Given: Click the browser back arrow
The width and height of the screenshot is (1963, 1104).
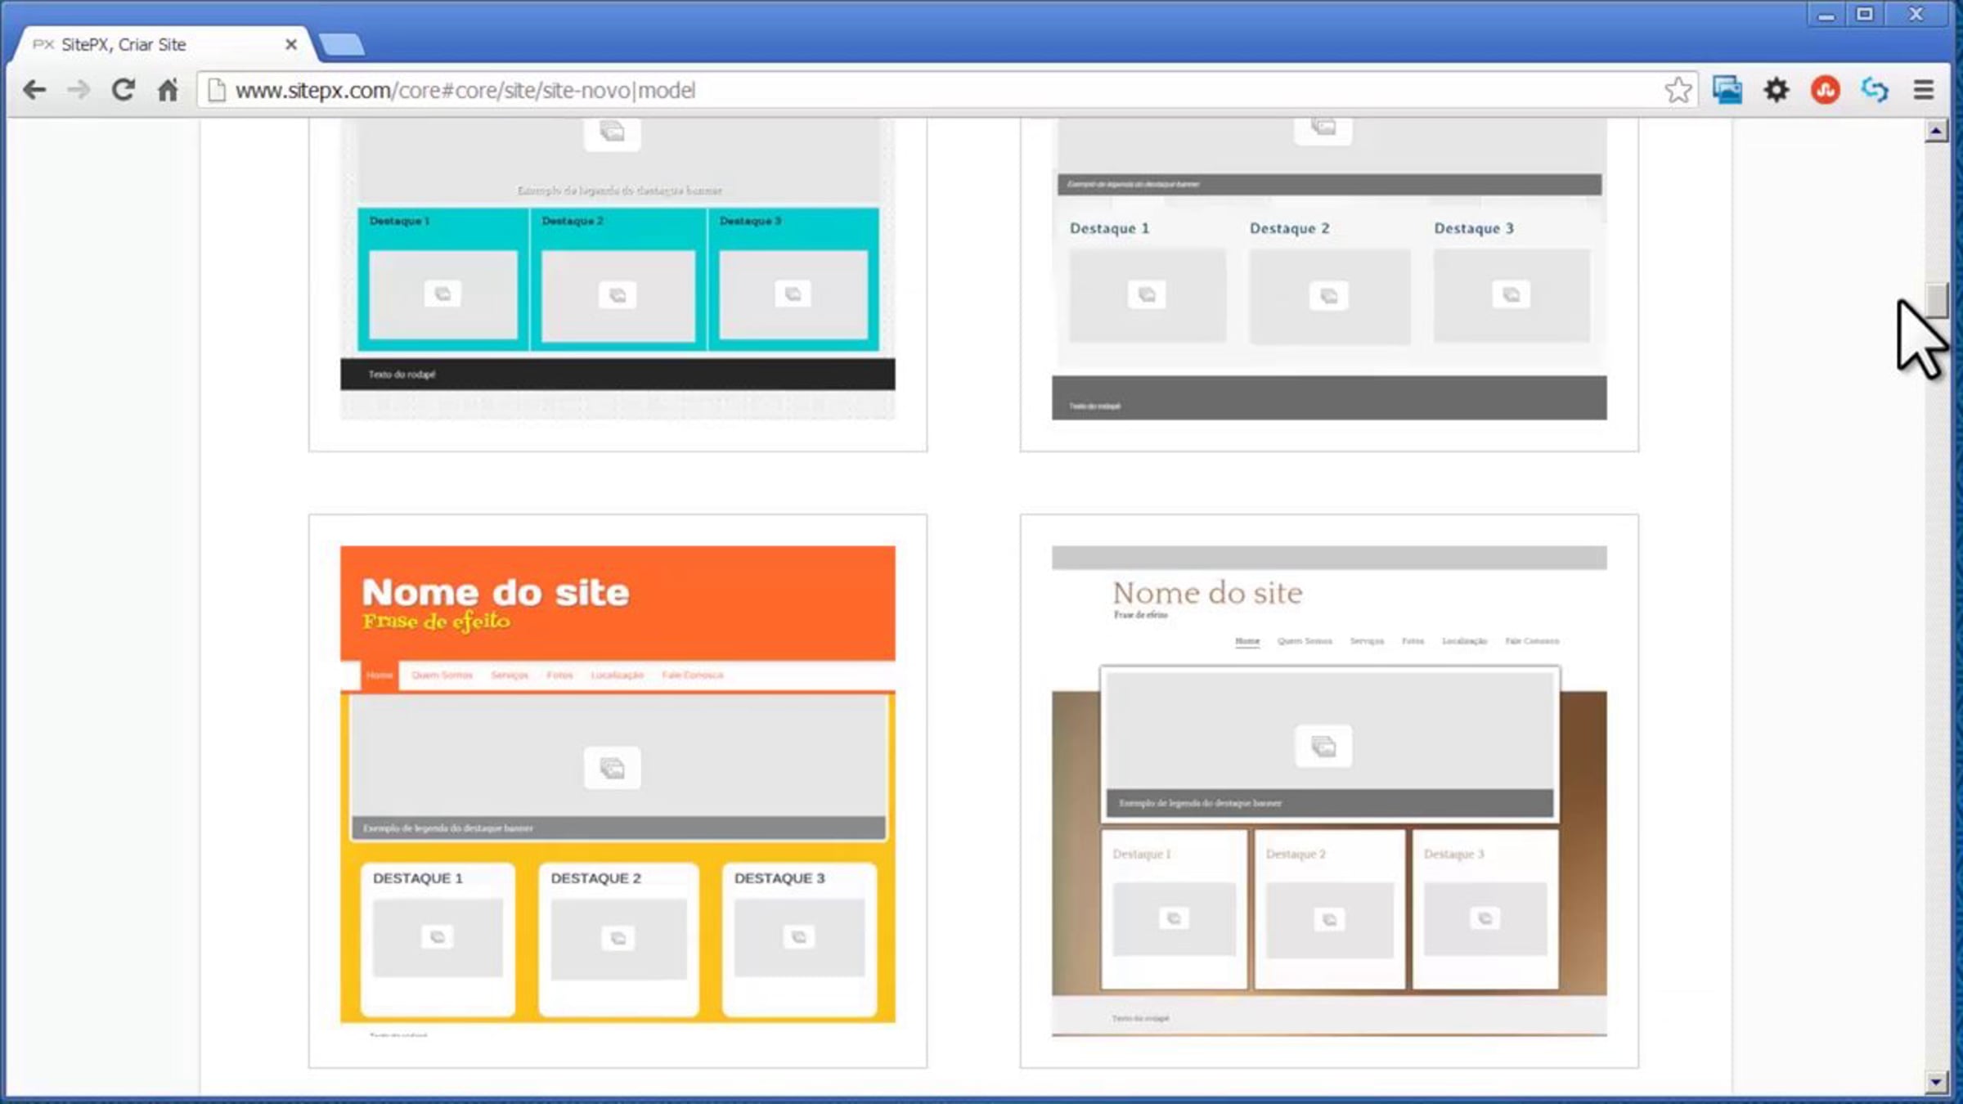Looking at the screenshot, I should coord(34,90).
